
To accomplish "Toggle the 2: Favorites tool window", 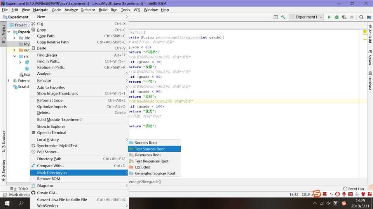I will (x=3, y=171).
